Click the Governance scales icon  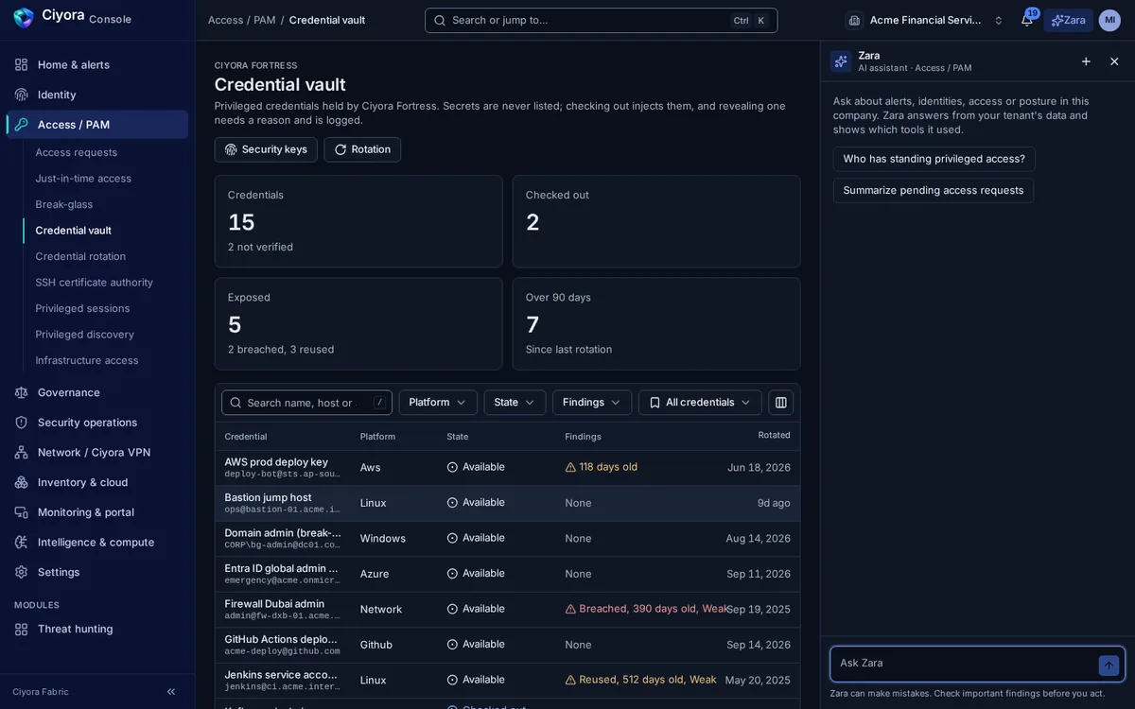pos(21,392)
